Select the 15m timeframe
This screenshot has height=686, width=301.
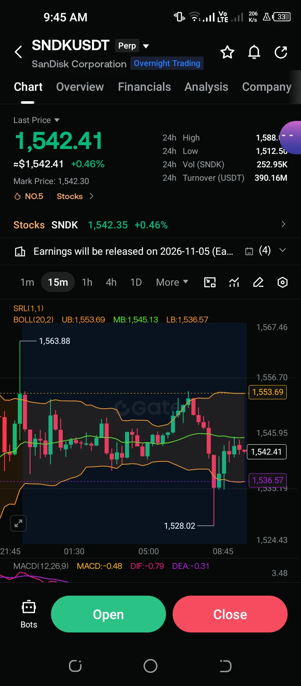[x=58, y=282]
